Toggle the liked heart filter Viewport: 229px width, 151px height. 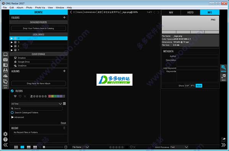15,96
